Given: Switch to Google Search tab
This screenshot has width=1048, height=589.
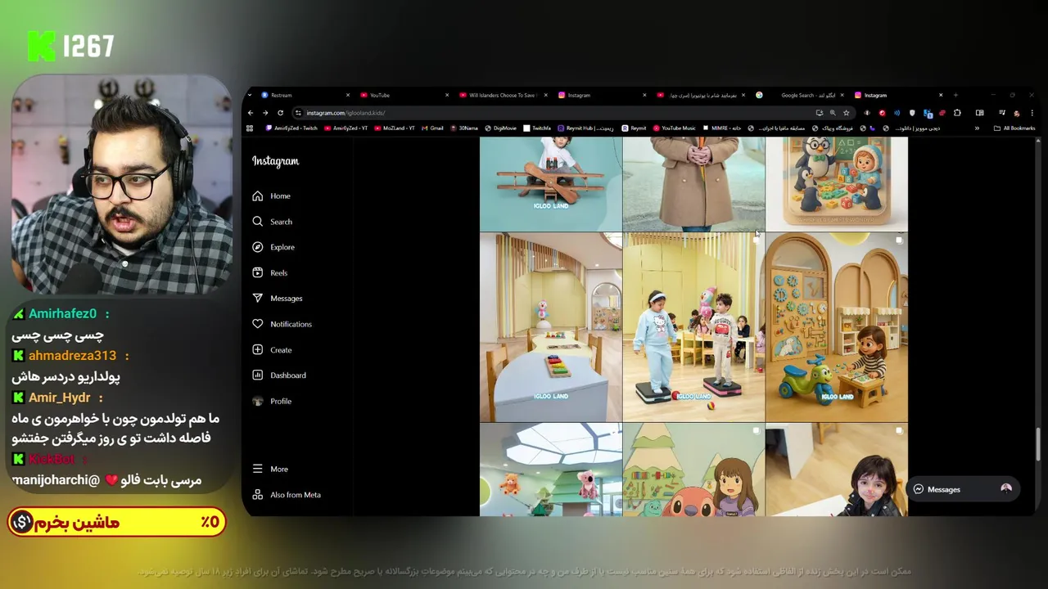Looking at the screenshot, I should pos(798,95).
